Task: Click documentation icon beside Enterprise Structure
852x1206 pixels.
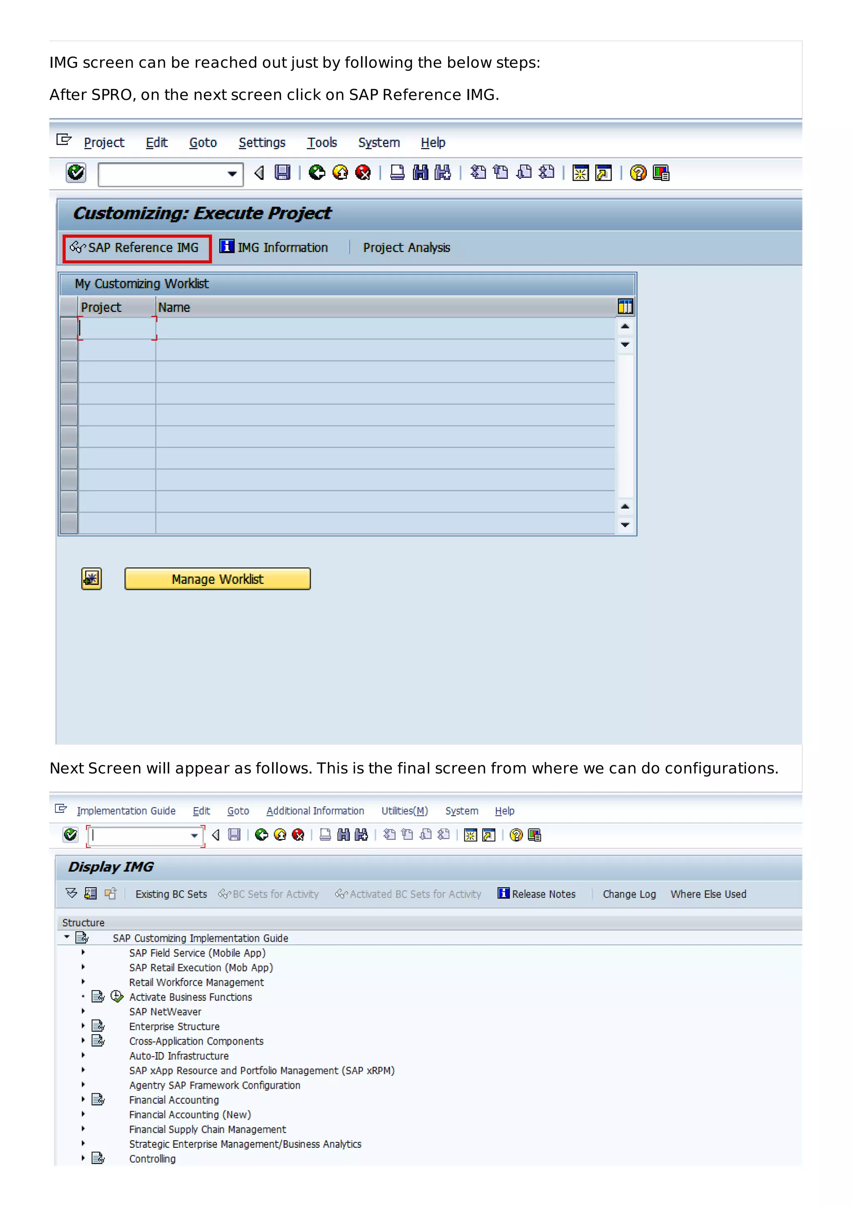Action: [98, 1026]
